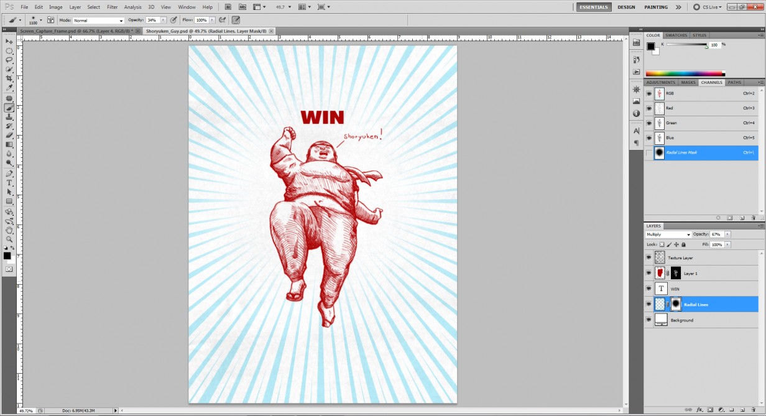Image resolution: width=766 pixels, height=416 pixels.
Task: Open the layer blend mode dropdown showing Multiply
Action: (x=668, y=234)
